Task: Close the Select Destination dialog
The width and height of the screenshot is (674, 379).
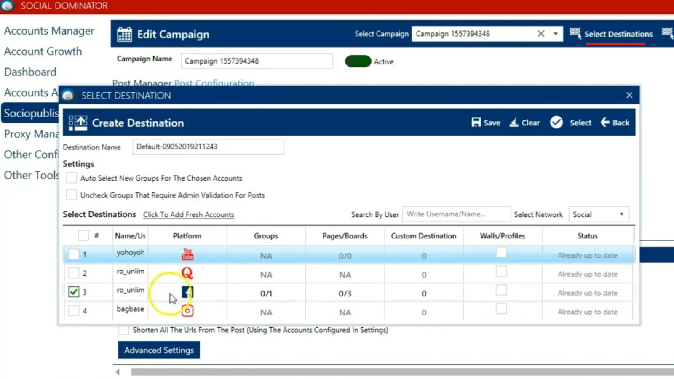Action: pyautogui.click(x=629, y=95)
